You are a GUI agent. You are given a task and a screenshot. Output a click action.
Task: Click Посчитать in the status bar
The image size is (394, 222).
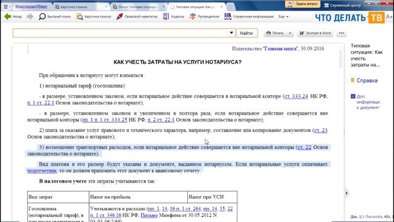(x=374, y=216)
